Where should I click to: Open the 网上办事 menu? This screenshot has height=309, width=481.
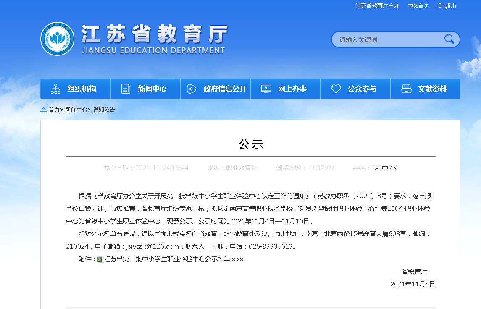point(286,89)
